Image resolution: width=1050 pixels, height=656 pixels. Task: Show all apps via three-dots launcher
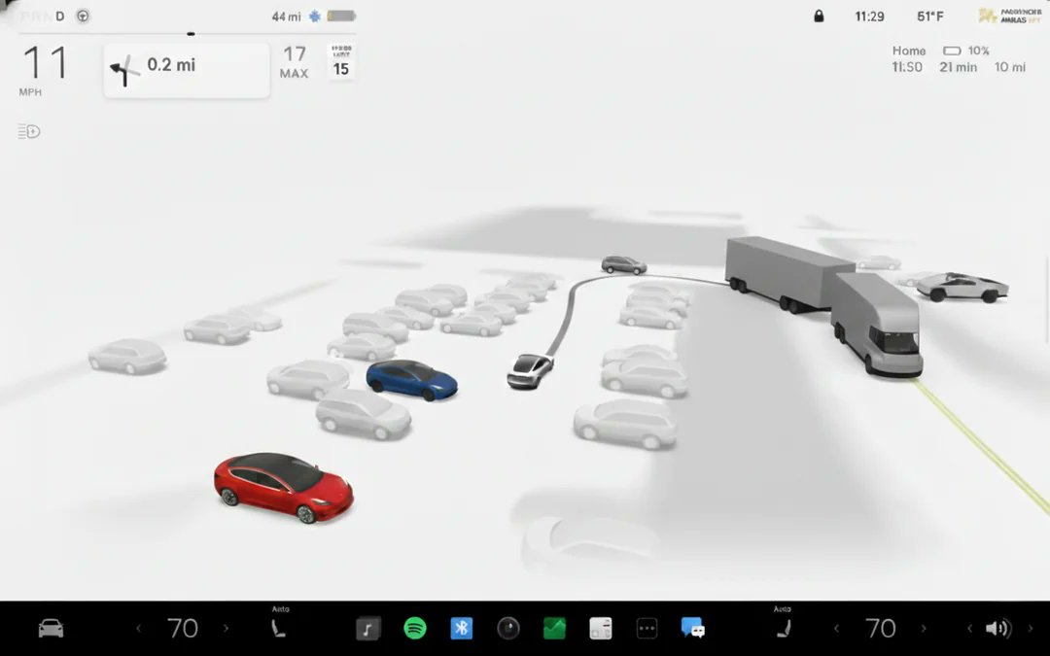point(647,629)
